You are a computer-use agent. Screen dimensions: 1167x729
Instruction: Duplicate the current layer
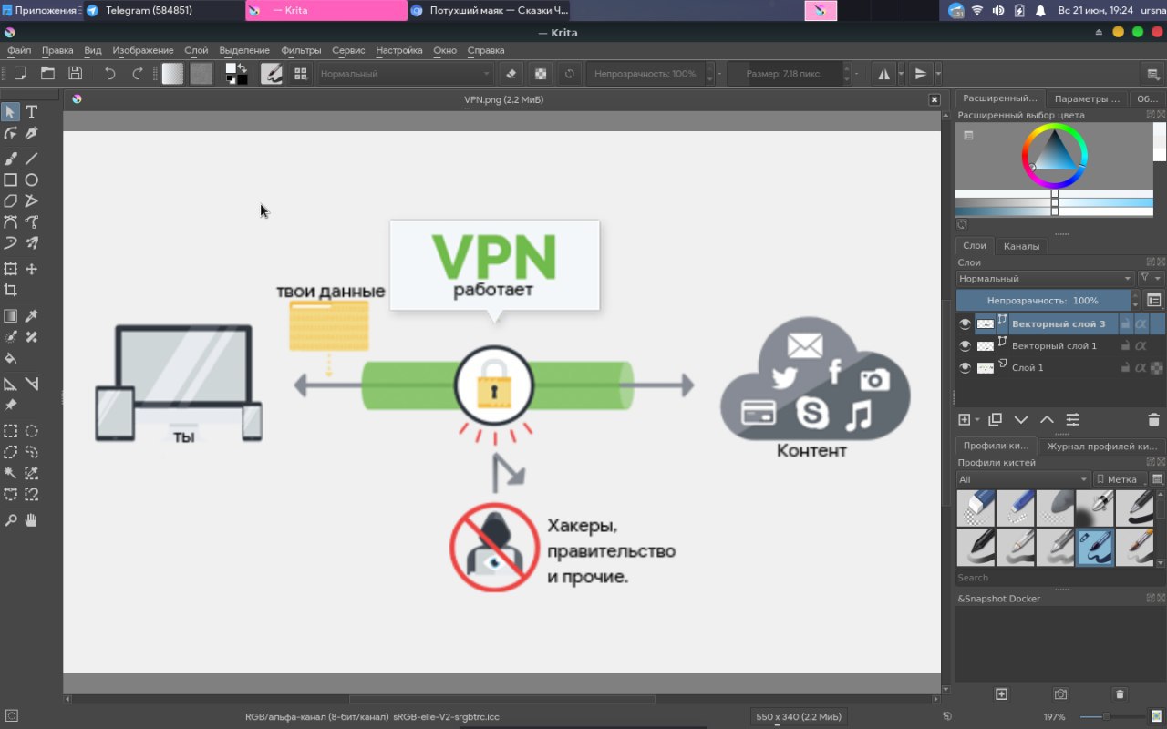pos(996,420)
